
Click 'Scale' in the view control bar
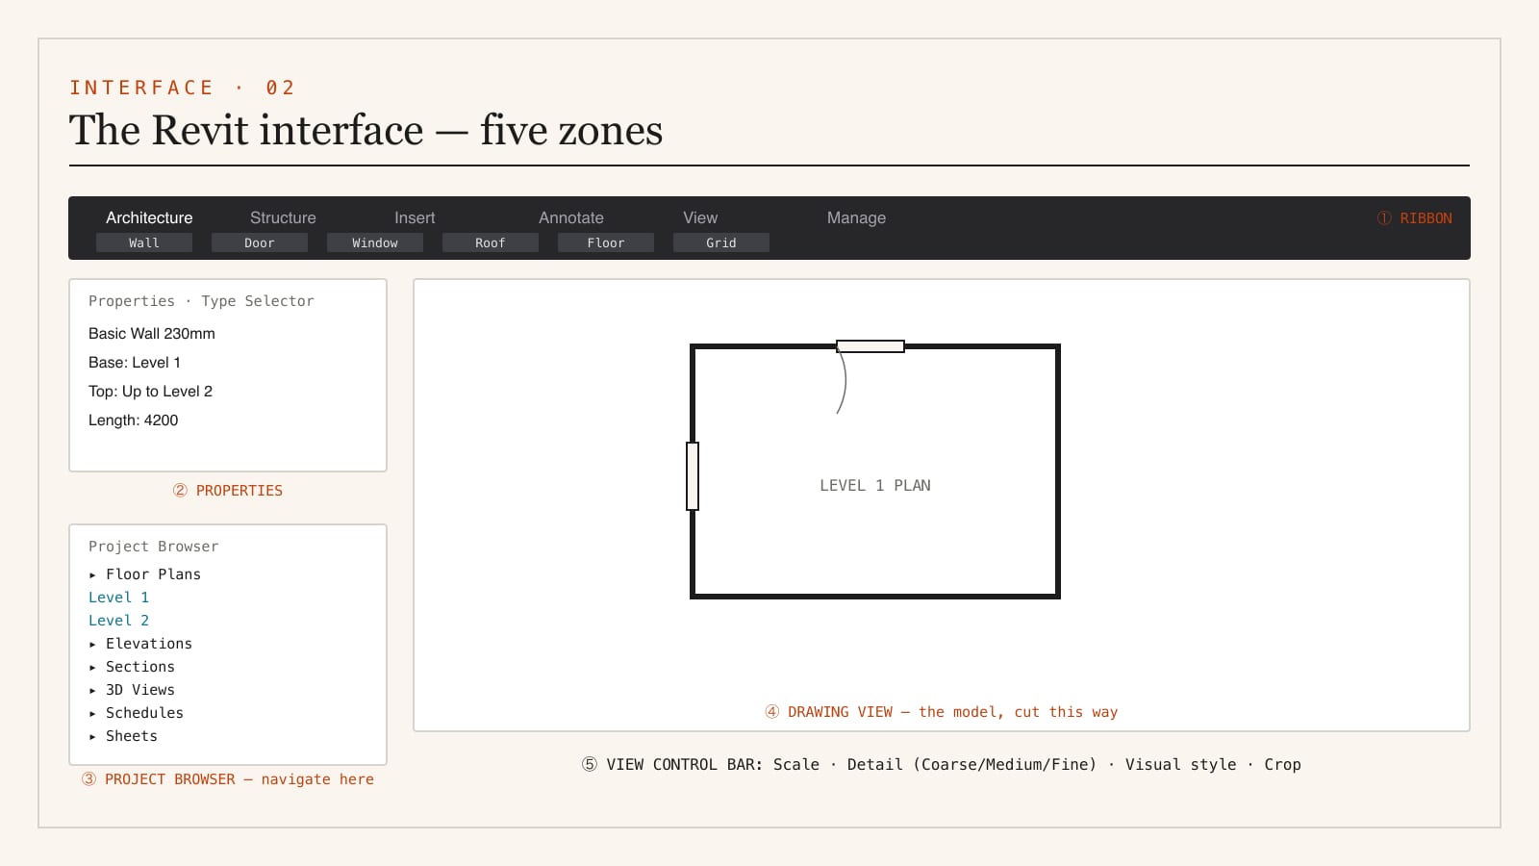(796, 765)
